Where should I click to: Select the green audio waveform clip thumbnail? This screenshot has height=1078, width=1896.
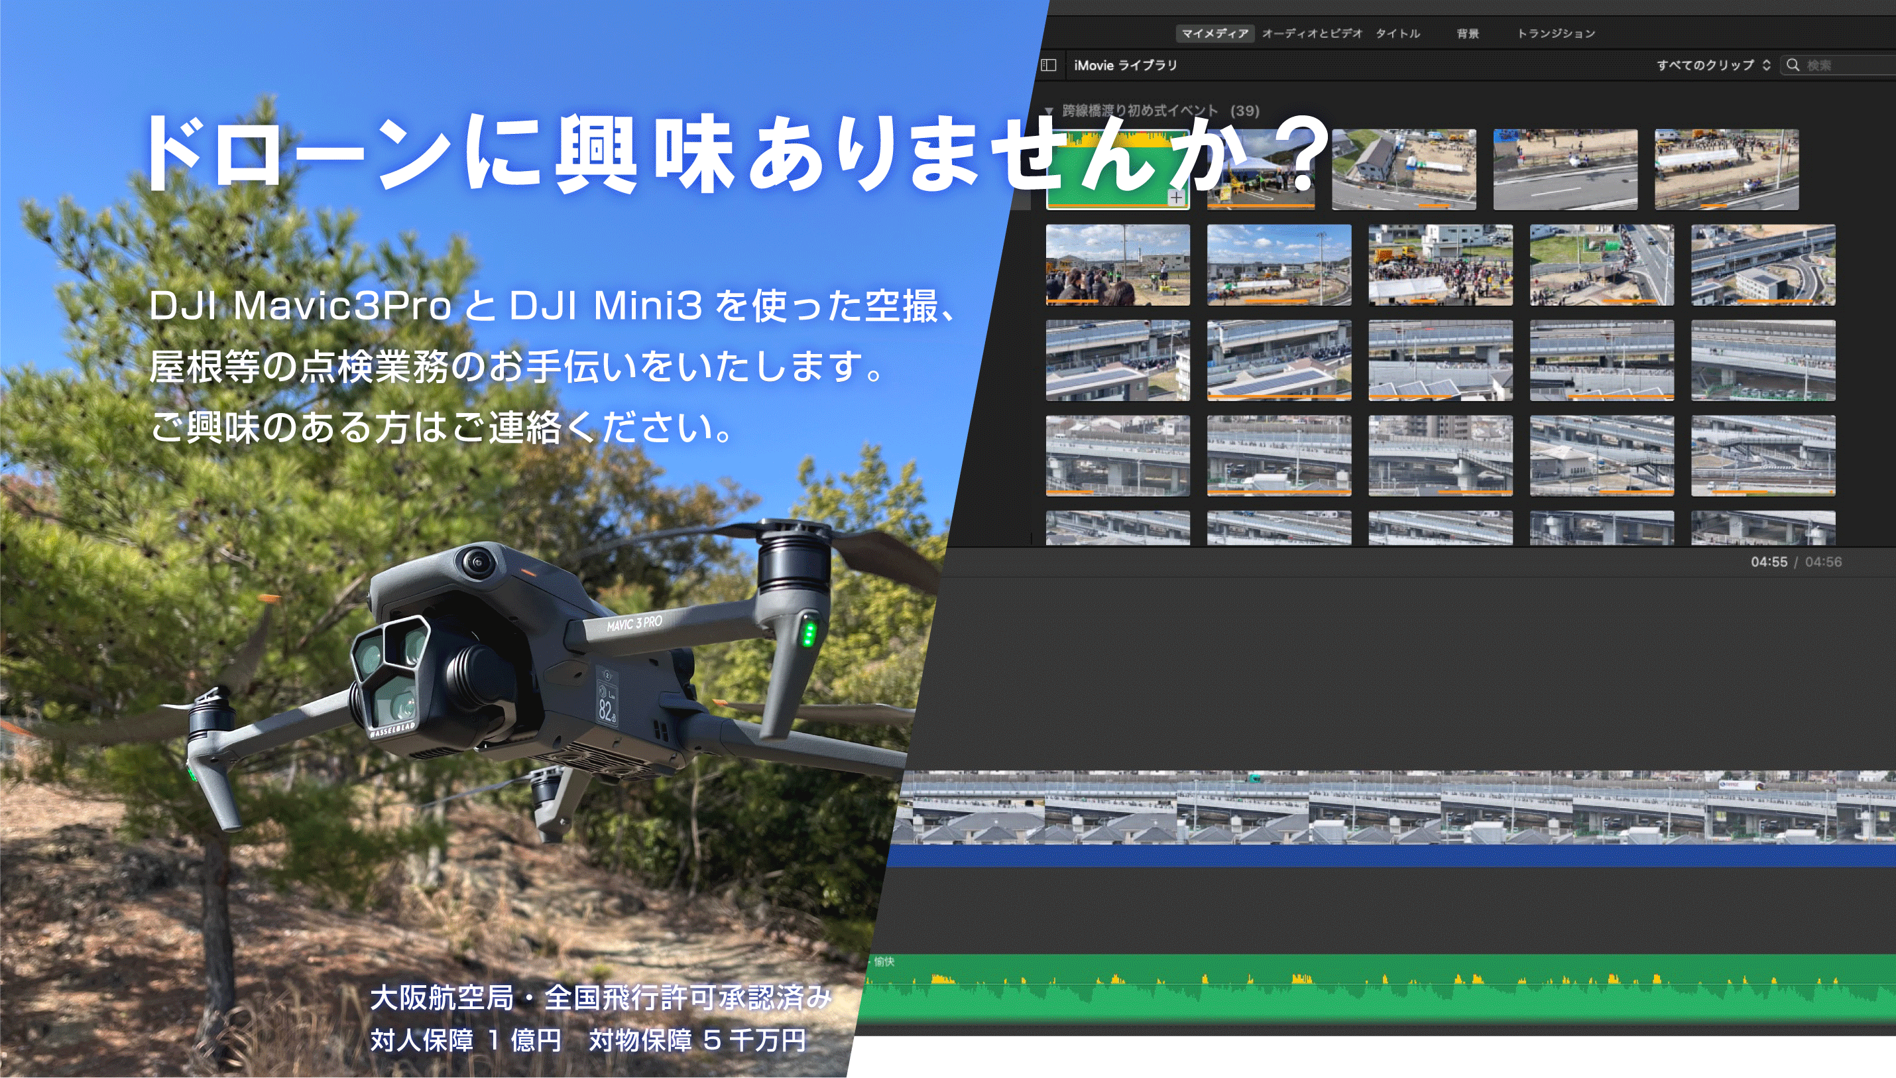tap(1117, 170)
